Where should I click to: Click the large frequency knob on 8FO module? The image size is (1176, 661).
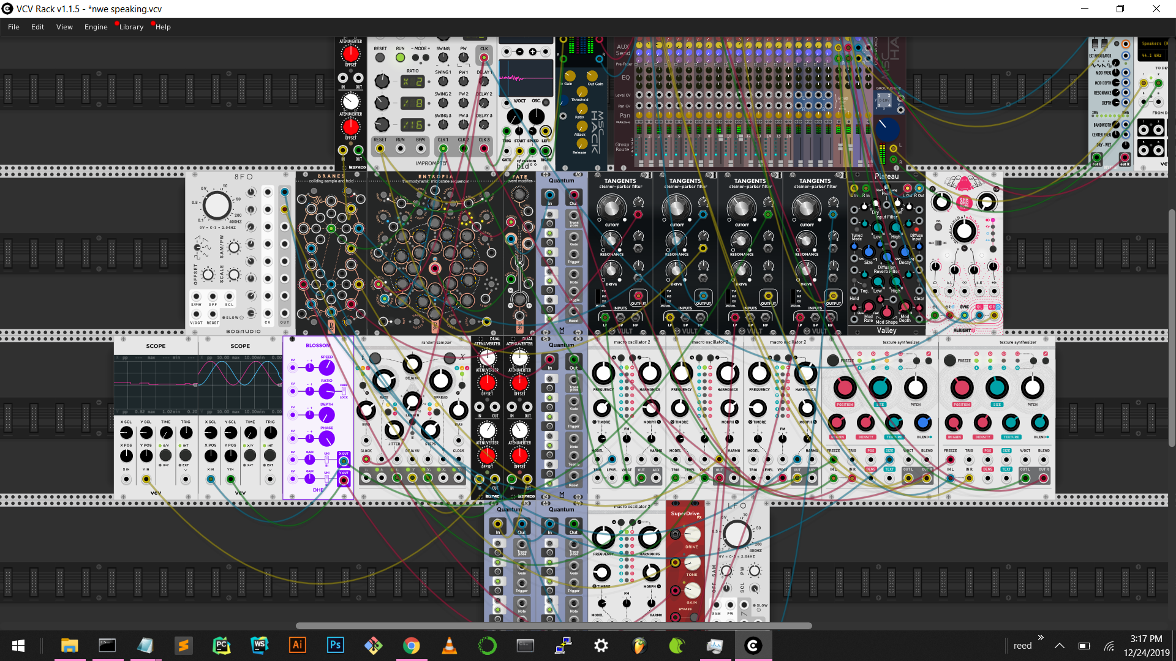[x=217, y=206]
